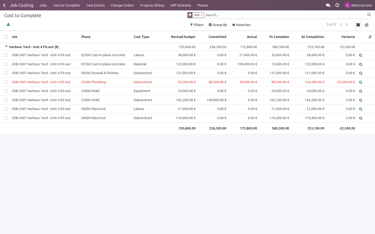Open the Favorites dropdown
This screenshot has width=375, height=234.
coord(241,25)
